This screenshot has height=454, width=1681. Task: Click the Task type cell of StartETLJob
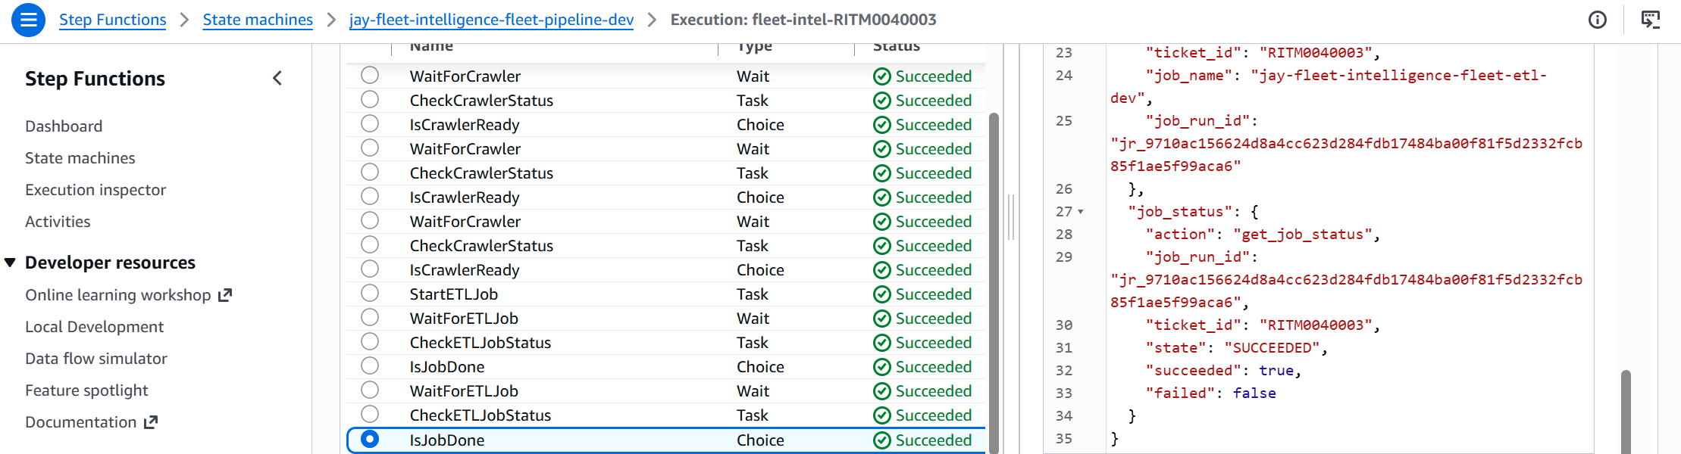[x=753, y=294]
